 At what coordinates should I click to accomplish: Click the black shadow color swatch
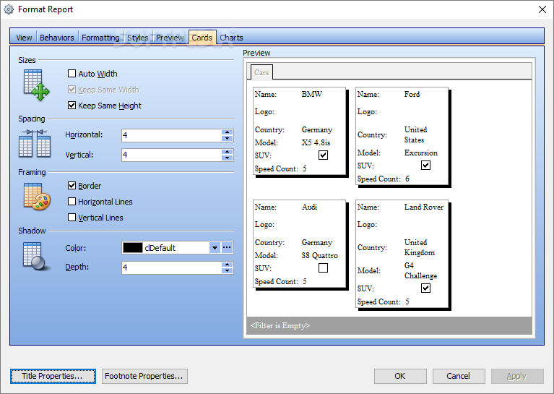pyautogui.click(x=133, y=248)
